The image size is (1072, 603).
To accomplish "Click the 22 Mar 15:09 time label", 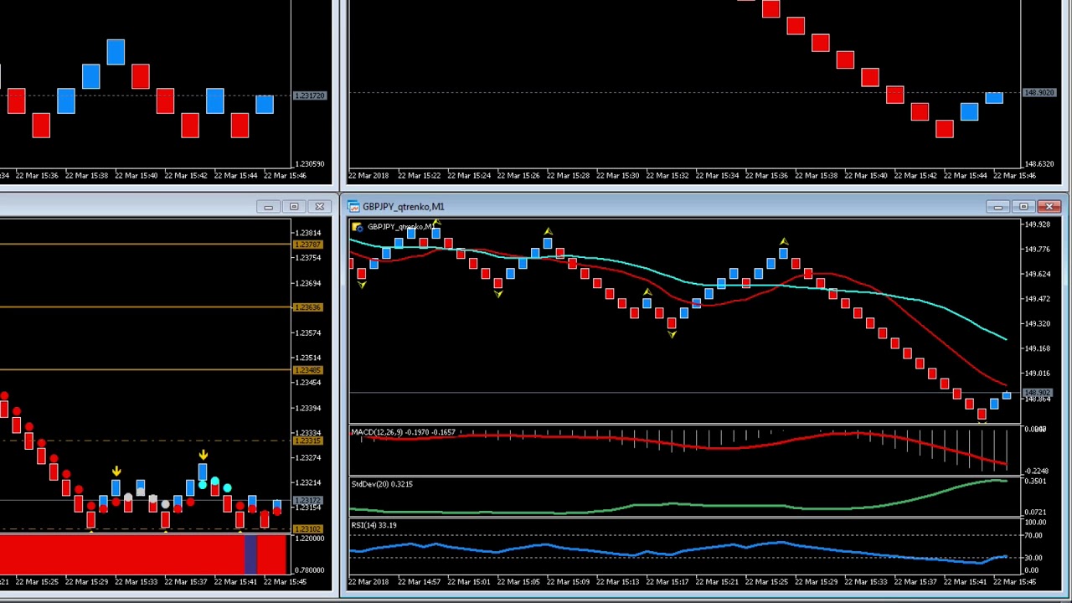I will coord(569,582).
